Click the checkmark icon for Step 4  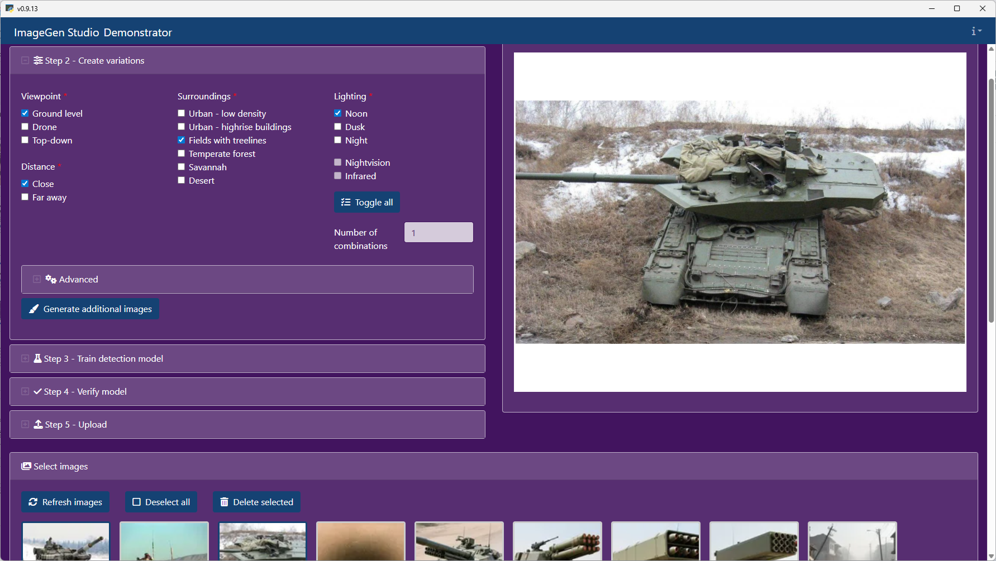[37, 391]
